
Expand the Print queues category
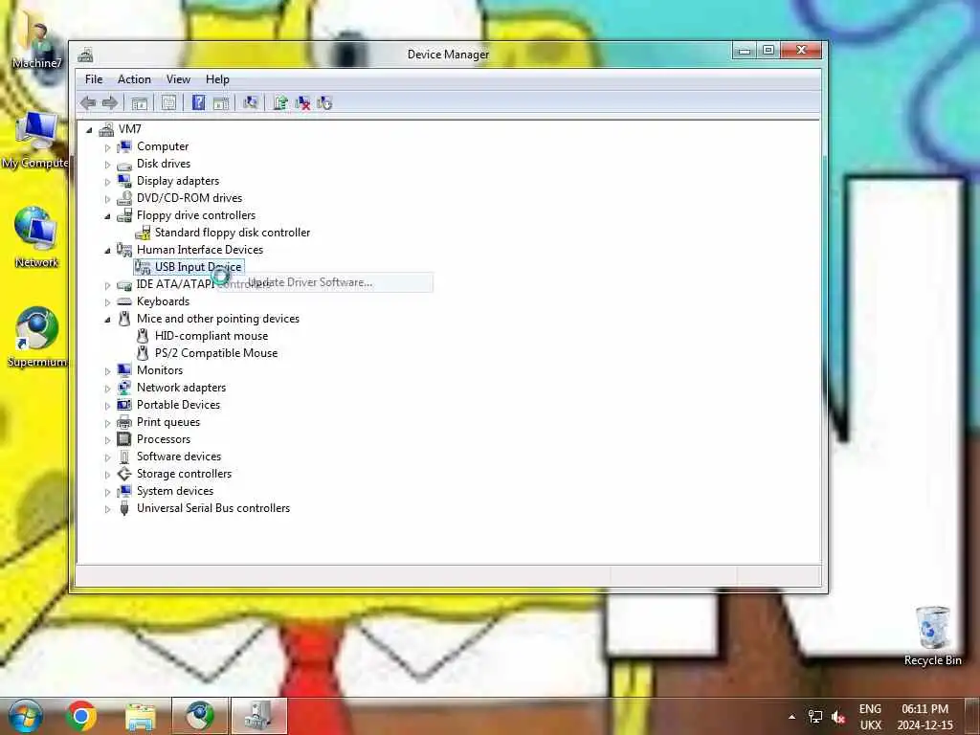click(107, 423)
